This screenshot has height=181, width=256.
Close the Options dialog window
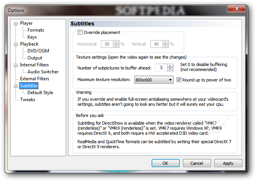pos(236,8)
